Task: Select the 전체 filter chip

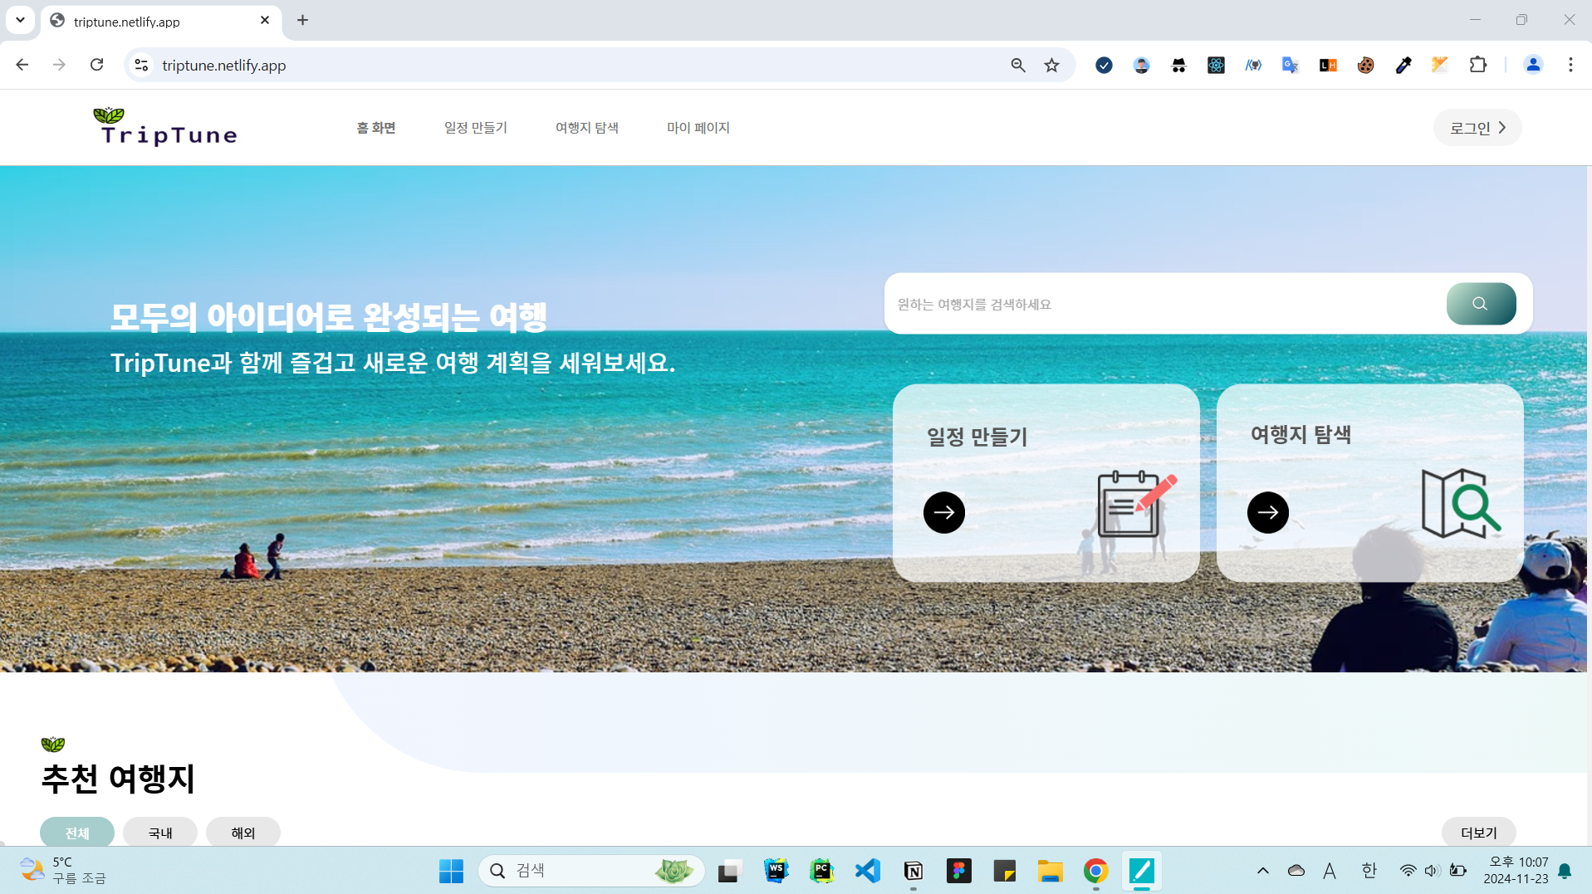Action: 77,833
